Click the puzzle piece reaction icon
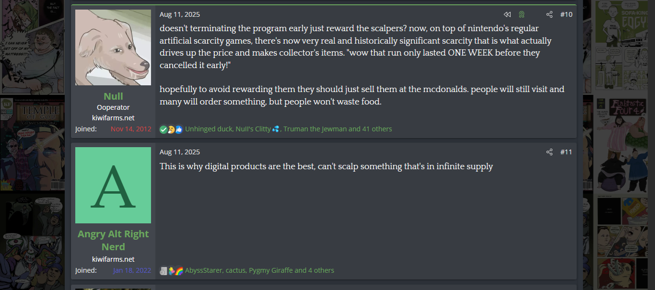 pyautogui.click(x=171, y=270)
